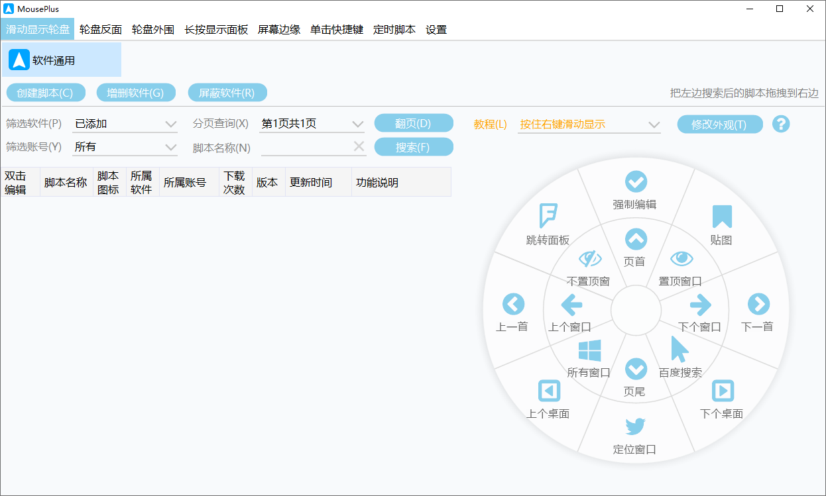This screenshot has width=826, height=496.
Task: Select the 强制编辑 (force edit) icon
Action: coord(636,181)
